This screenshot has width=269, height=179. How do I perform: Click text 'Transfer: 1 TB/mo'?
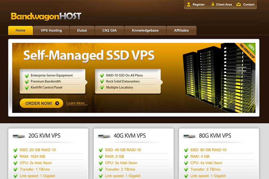pyautogui.click(x=35, y=169)
